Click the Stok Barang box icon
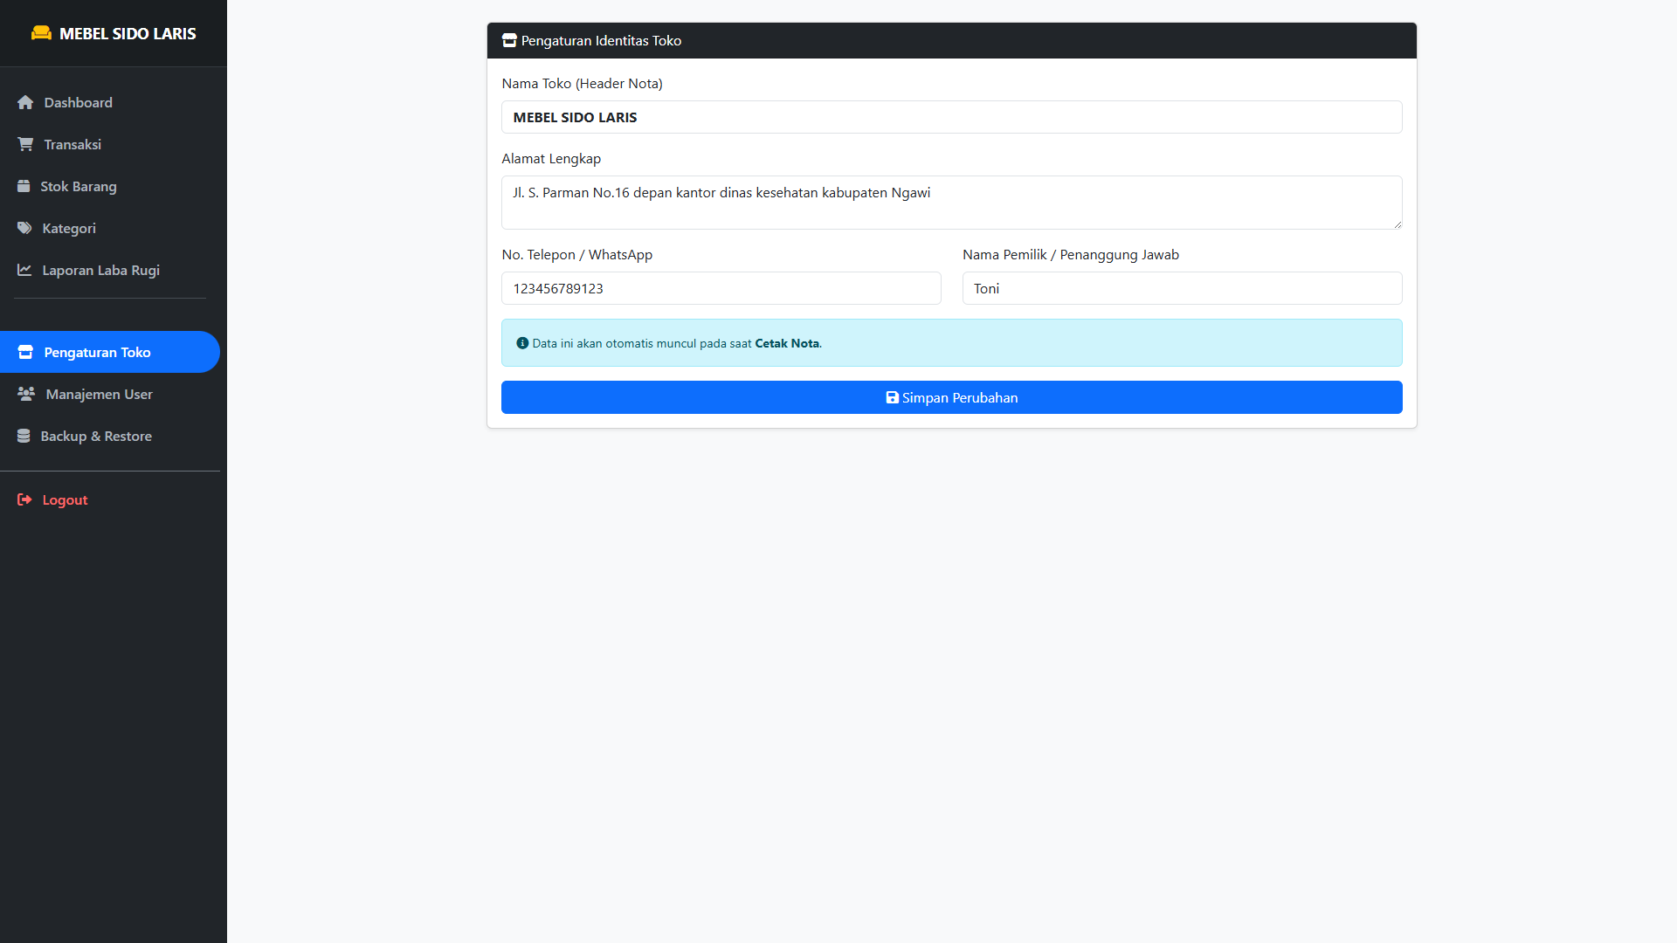Viewport: 1677px width, 943px height. [24, 186]
